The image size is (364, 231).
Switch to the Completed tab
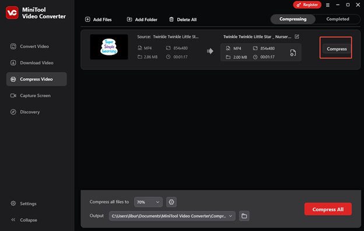pos(338,19)
